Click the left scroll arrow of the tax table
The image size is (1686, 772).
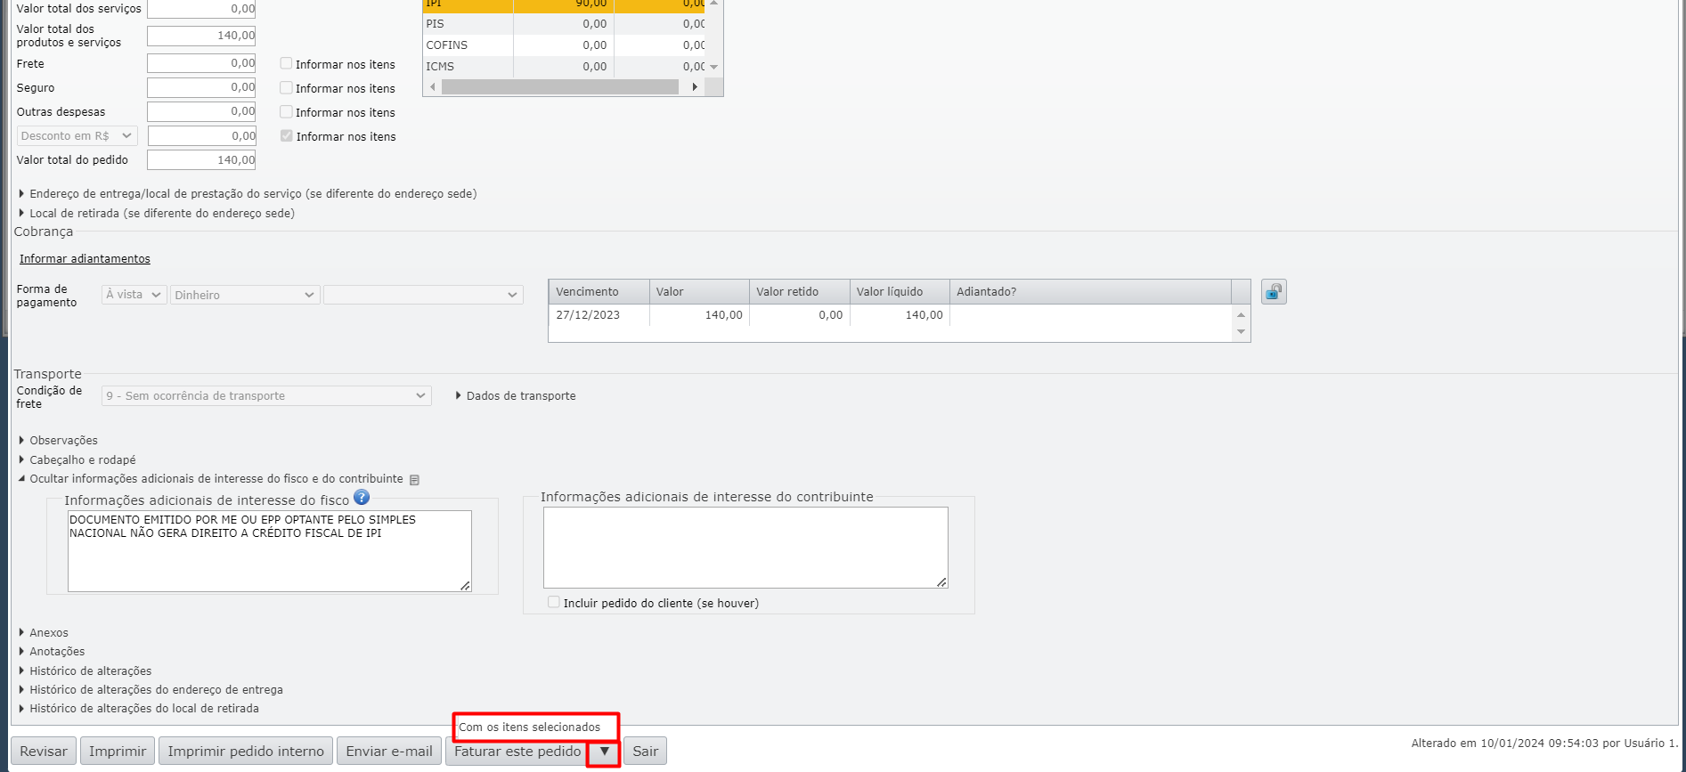tap(433, 87)
